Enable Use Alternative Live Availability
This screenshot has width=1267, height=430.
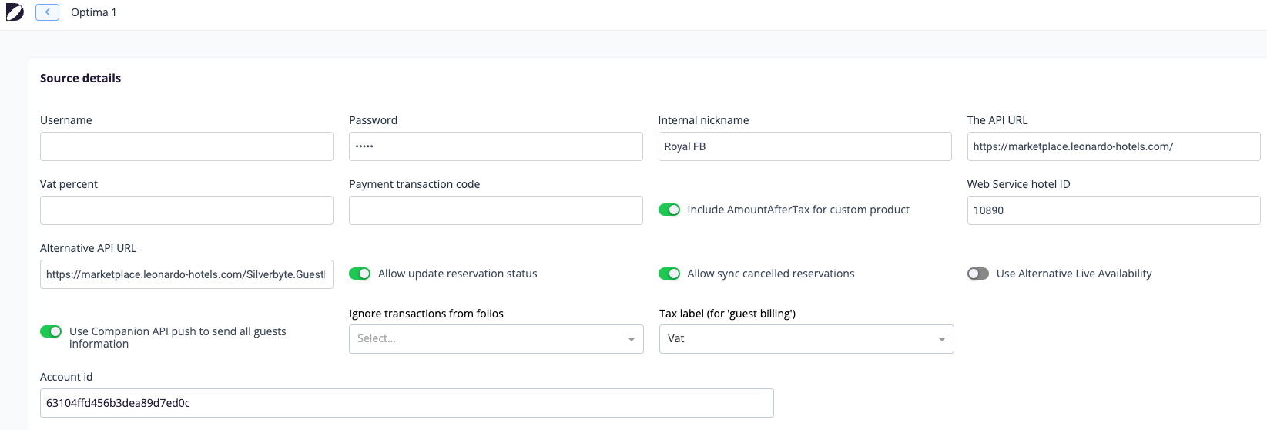point(978,274)
